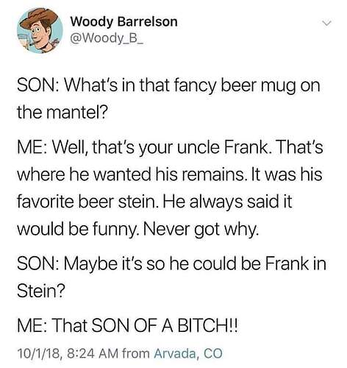Click the line "where he wanted his remains"
The image size is (347, 368).
(x=170, y=175)
